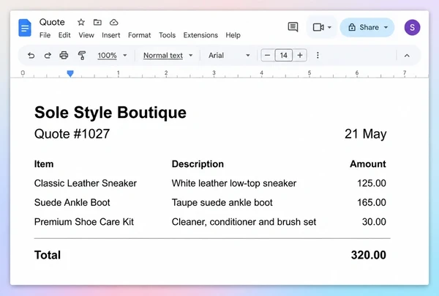Image resolution: width=439 pixels, height=296 pixels.
Task: Open the Insert menu
Action: (111, 35)
